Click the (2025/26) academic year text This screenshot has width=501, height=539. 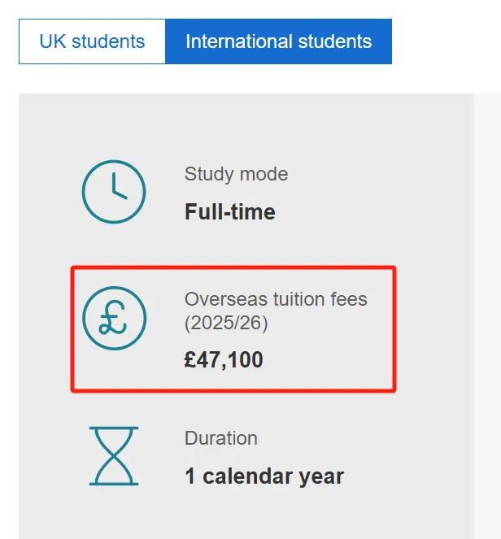[226, 323]
